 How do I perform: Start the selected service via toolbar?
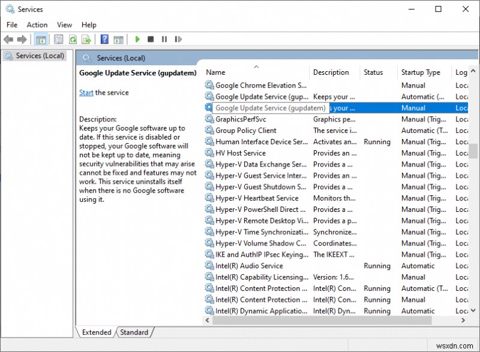click(x=137, y=39)
